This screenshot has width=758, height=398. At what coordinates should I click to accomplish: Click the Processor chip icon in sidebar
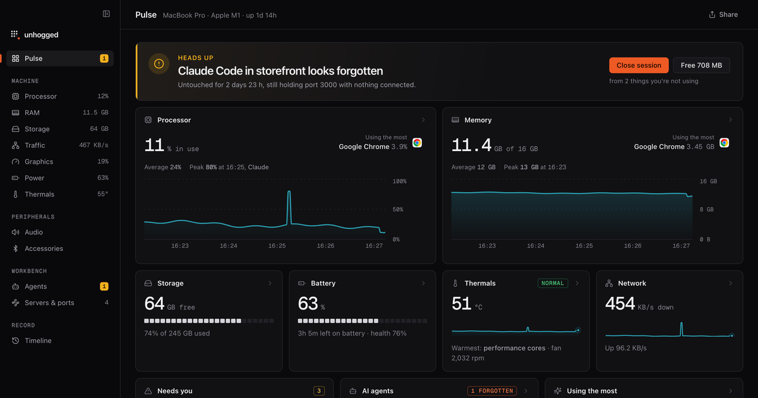coord(16,96)
